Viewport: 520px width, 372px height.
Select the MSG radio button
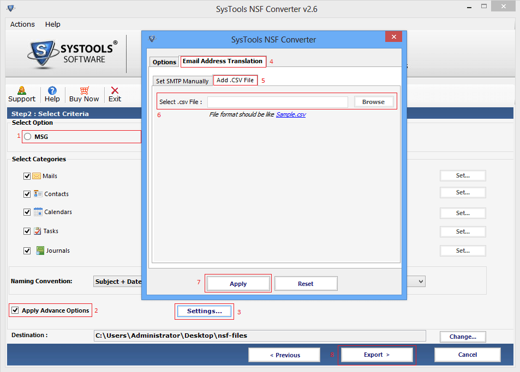coord(27,136)
